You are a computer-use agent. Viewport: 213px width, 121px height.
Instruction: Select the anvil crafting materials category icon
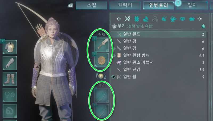pos(173,19)
